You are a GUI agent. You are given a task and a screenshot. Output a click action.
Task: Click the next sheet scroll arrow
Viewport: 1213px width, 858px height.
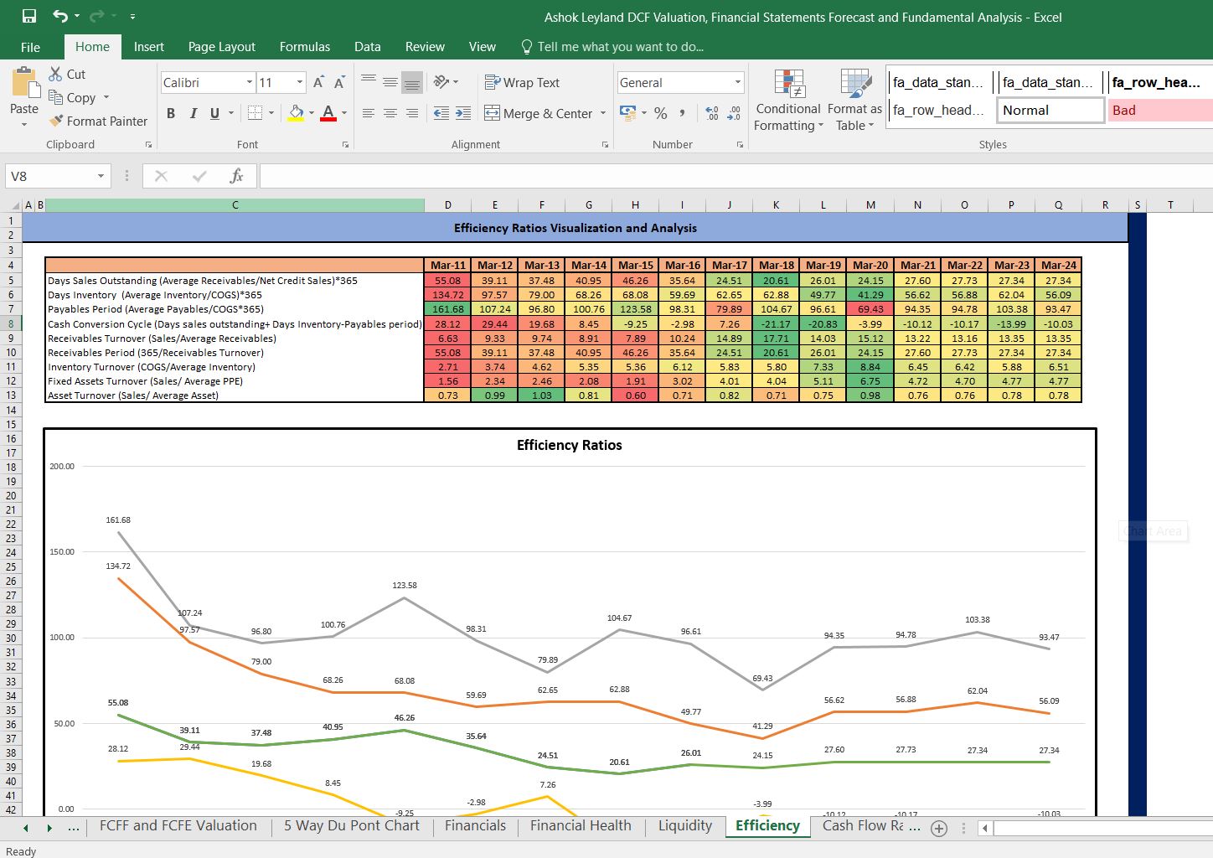click(49, 828)
